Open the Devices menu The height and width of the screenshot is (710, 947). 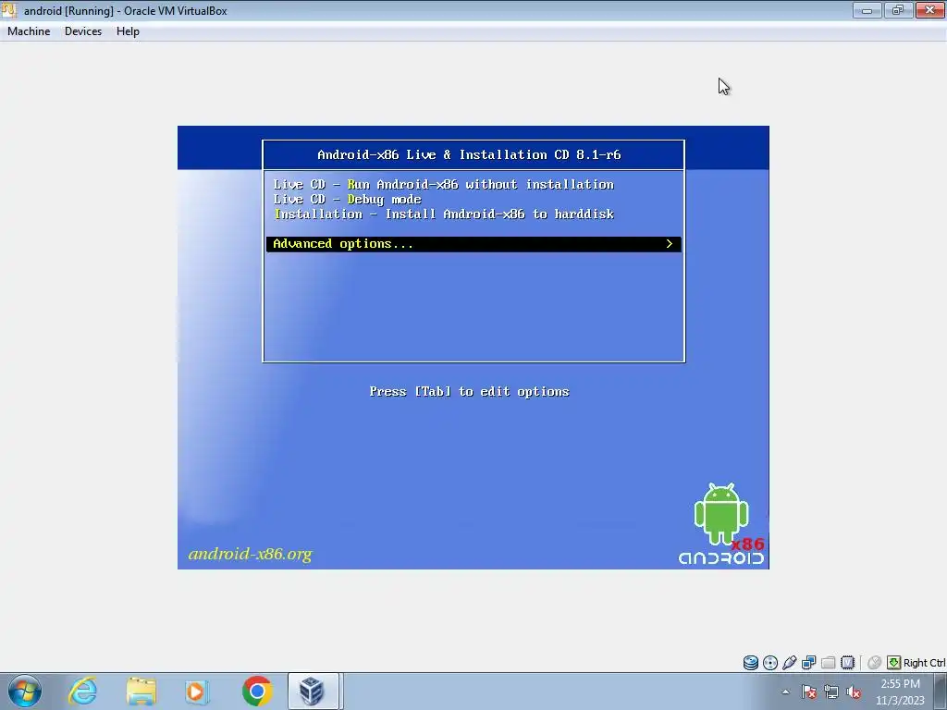(x=83, y=31)
